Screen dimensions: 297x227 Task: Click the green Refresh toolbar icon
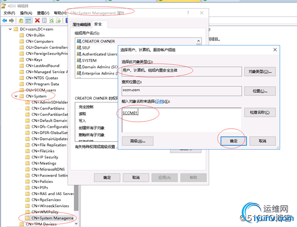51,20
